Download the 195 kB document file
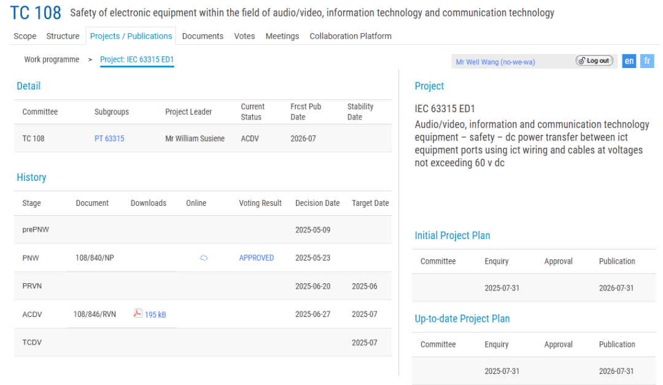663x385 pixels. tap(155, 314)
